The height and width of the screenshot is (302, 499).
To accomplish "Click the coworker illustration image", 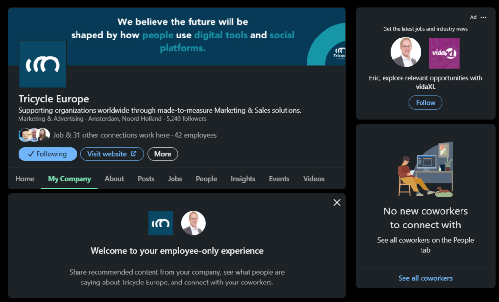I will pos(425,170).
